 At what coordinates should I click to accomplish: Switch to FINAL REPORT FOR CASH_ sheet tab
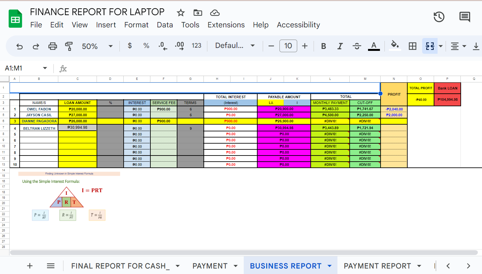coord(120,266)
